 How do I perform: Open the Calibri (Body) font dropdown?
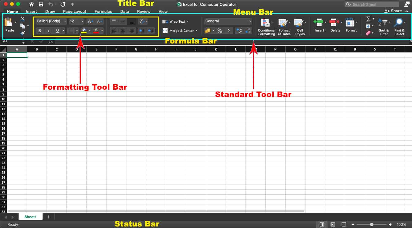51,21
